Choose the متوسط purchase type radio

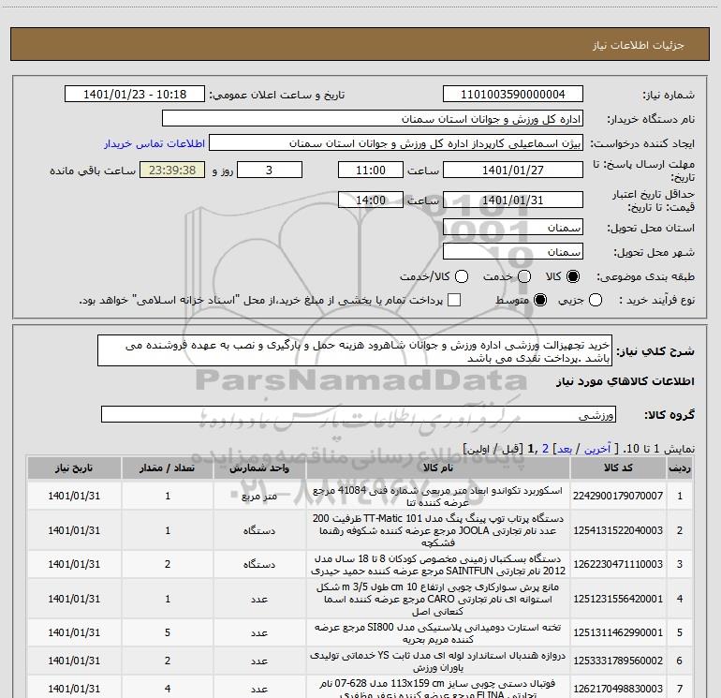click(540, 300)
